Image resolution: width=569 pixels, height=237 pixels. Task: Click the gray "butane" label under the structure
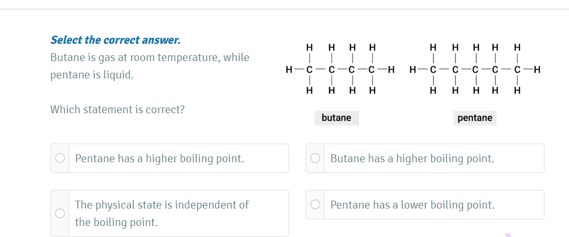[336, 118]
